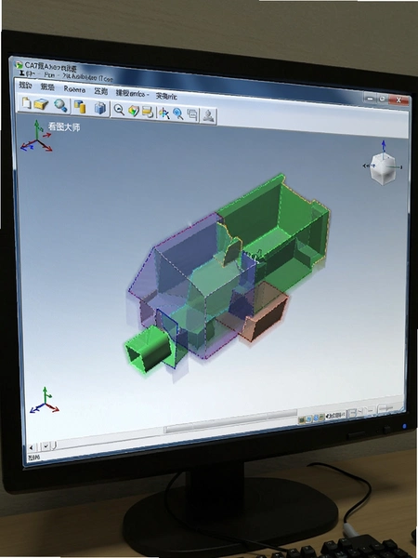
Task: Click the colored axis cursor icon
Action: click(x=163, y=113)
